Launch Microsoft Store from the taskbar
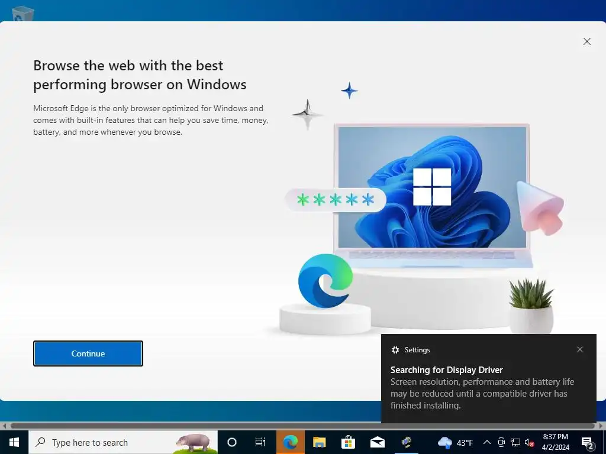Viewport: 606px width, 454px height. click(x=348, y=442)
